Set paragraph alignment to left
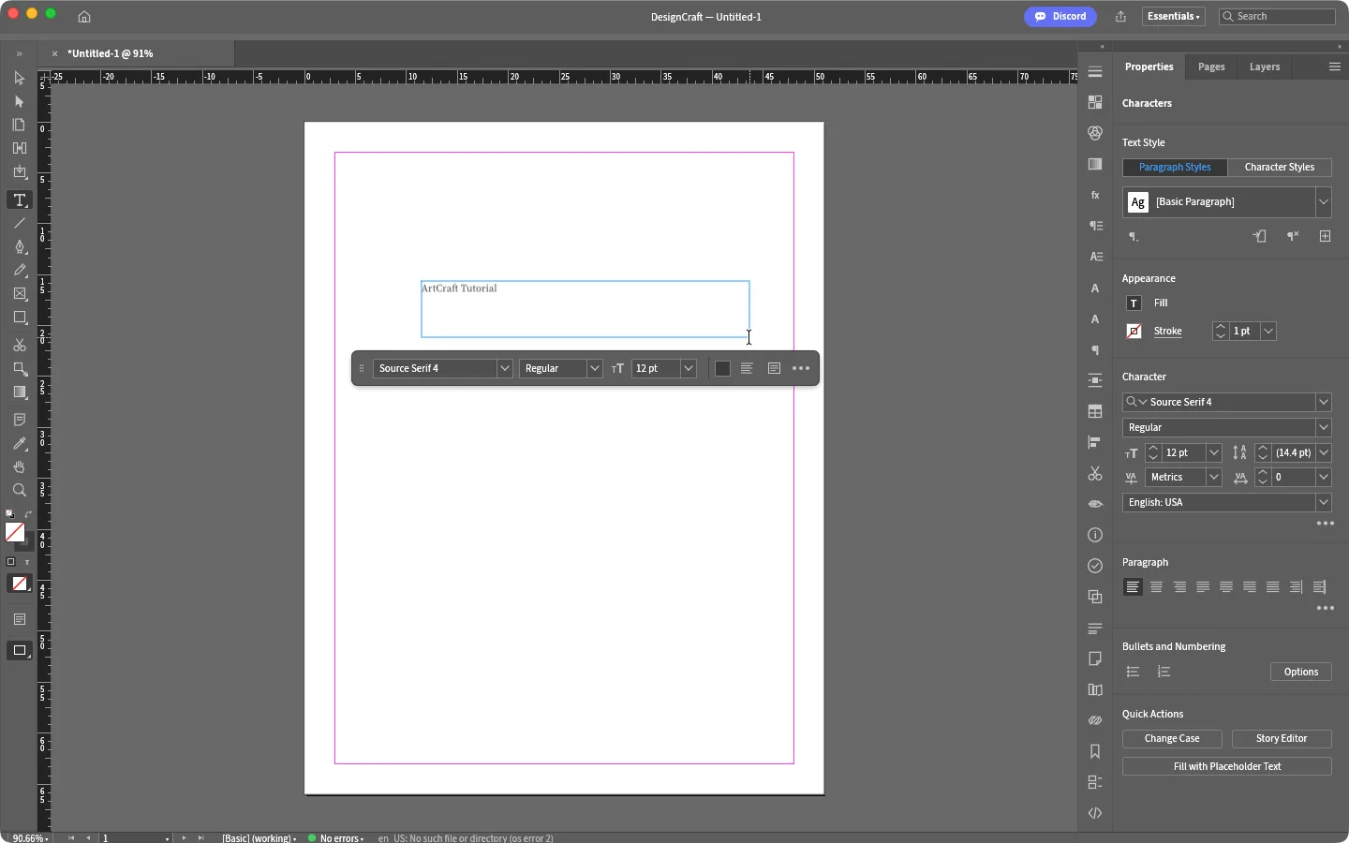The height and width of the screenshot is (843, 1349). pyautogui.click(x=1134, y=587)
